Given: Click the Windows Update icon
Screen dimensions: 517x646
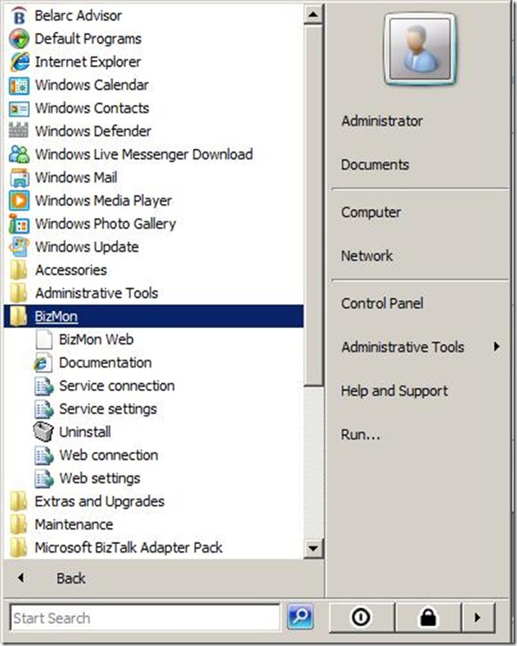Looking at the screenshot, I should [x=19, y=248].
